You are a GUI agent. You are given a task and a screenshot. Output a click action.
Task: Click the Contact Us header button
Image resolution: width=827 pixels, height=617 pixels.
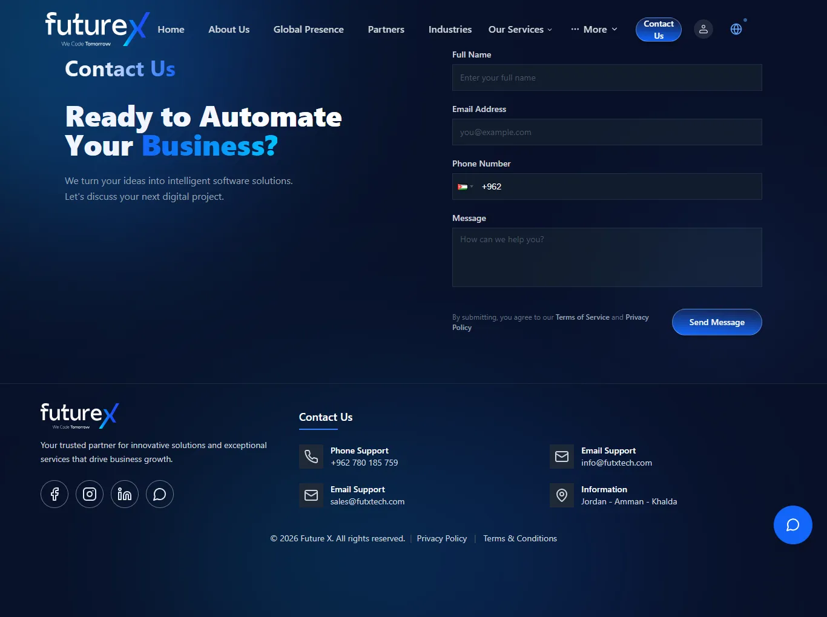[x=659, y=30]
